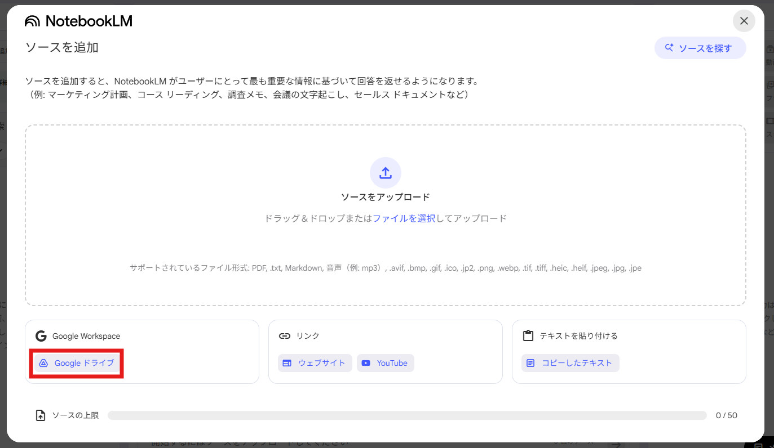
Task: Click the ソースを追加 heading
Action: point(62,47)
